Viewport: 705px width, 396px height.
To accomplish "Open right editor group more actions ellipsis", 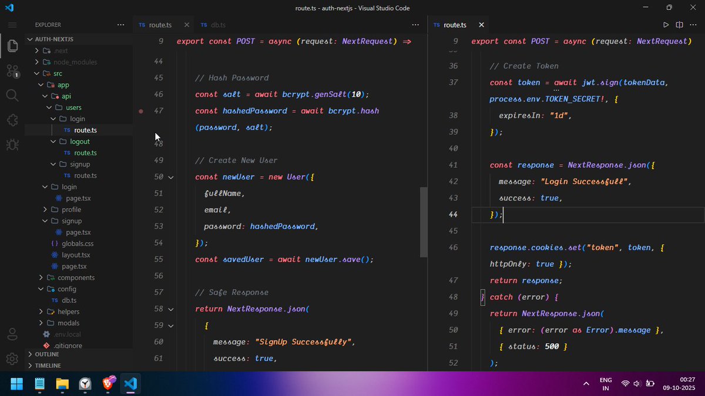I will point(693,25).
